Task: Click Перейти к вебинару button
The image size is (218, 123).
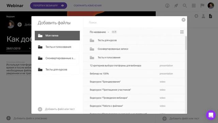Action: tap(48, 5)
